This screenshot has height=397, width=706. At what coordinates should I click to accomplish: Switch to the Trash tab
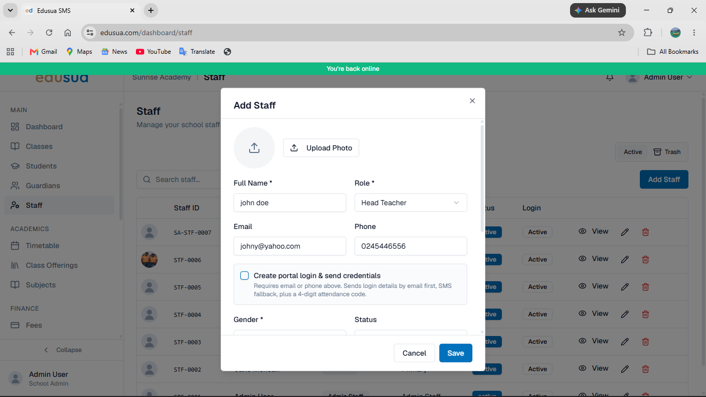click(667, 152)
